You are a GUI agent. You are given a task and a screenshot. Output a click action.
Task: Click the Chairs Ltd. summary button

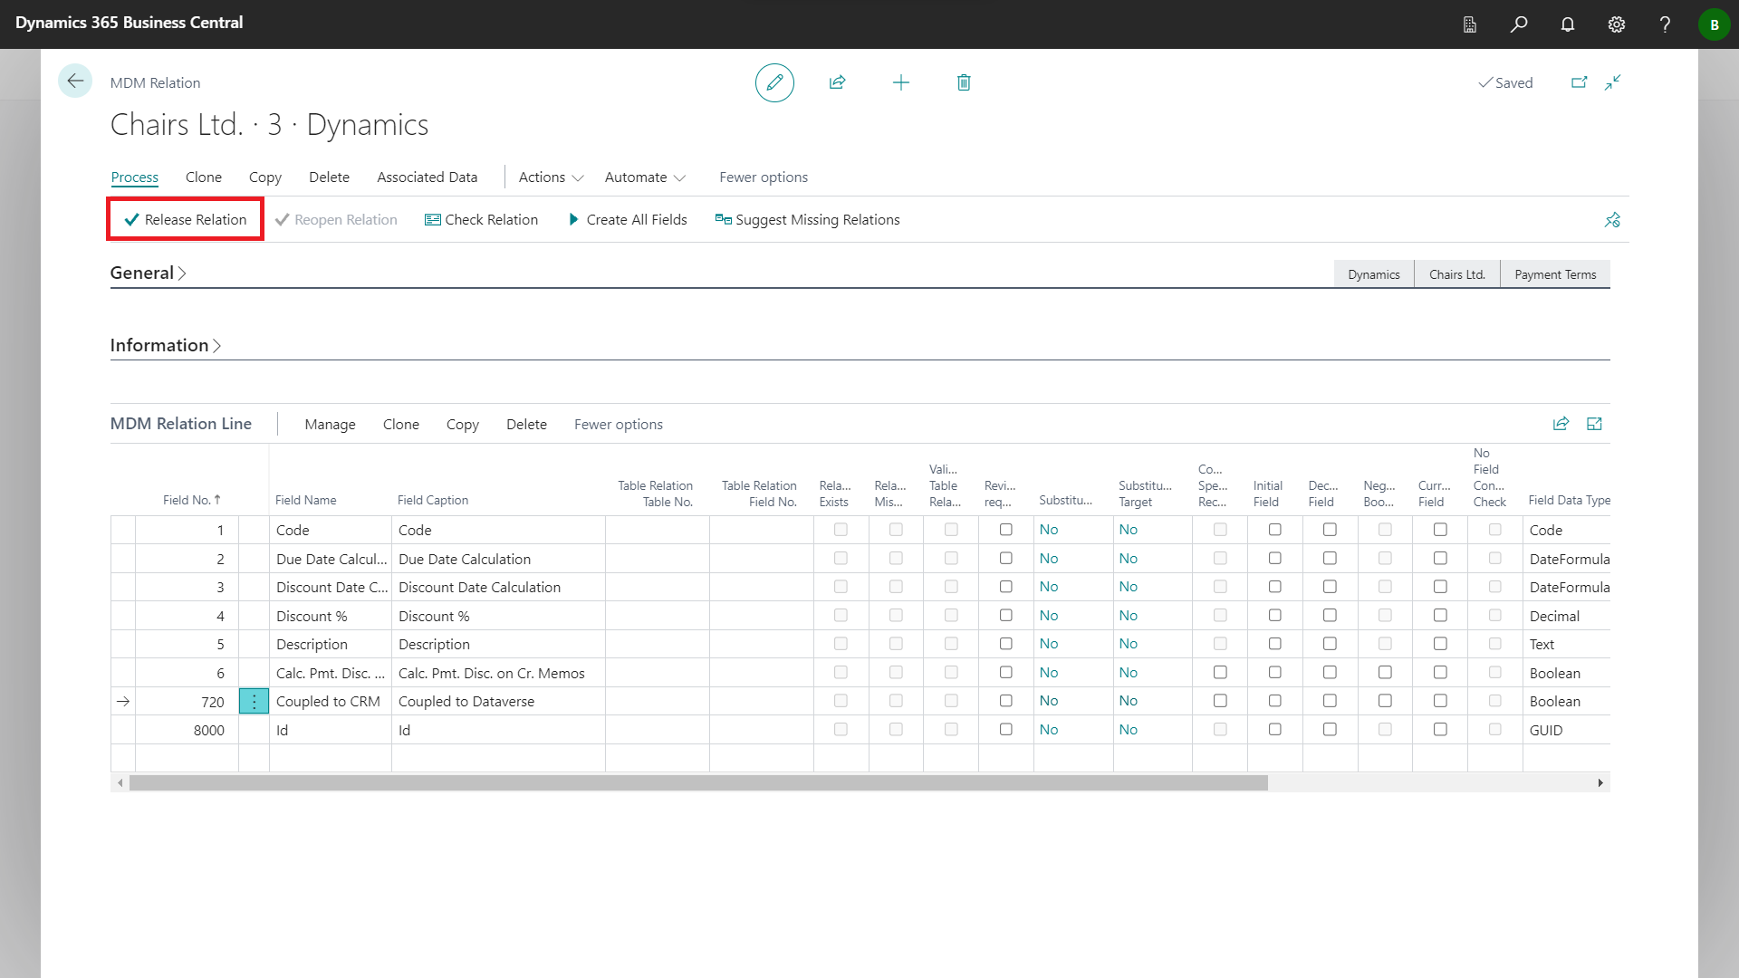click(x=1456, y=274)
